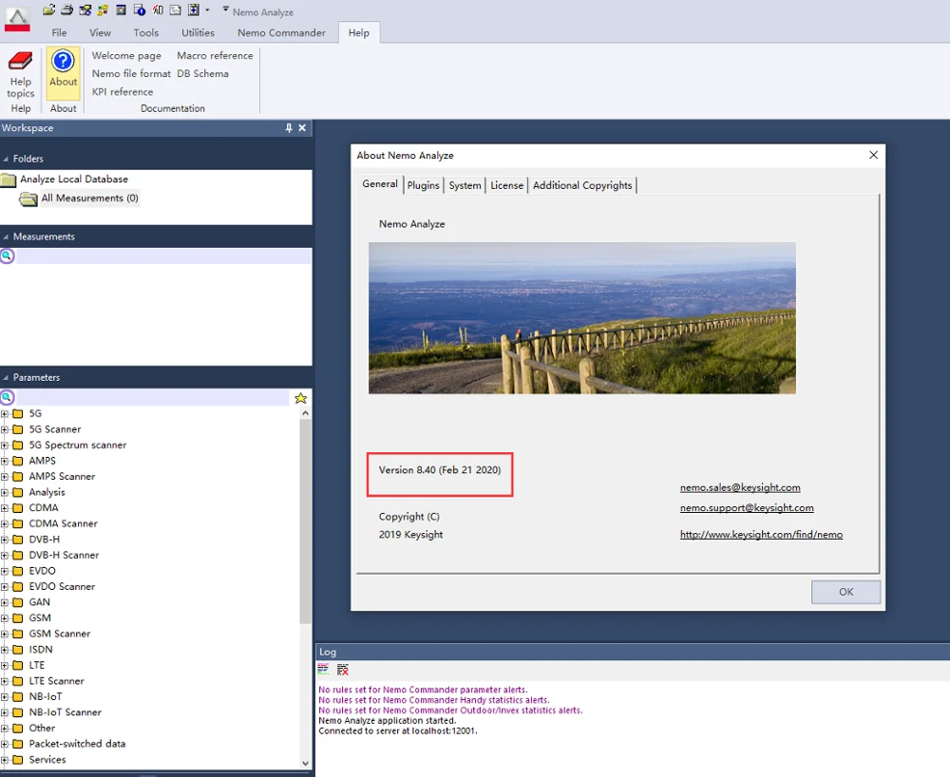Click the landscape image in About dialog
The width and height of the screenshot is (950, 777).
tap(582, 318)
